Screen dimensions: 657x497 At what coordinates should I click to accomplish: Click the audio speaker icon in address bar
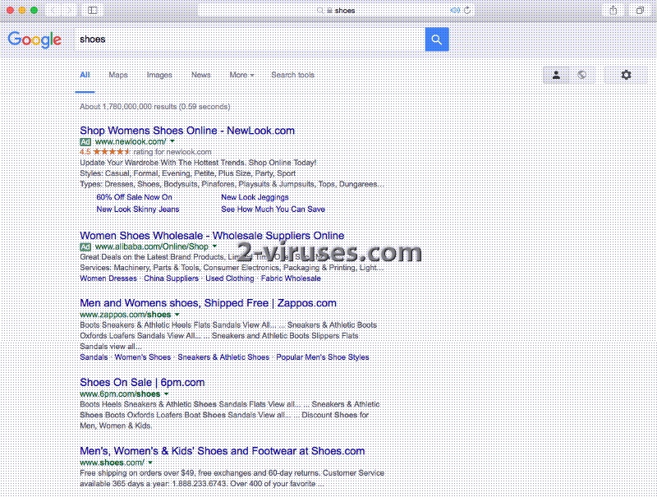(x=455, y=11)
